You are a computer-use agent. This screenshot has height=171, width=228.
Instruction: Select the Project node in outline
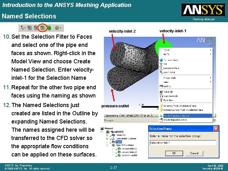click(x=109, y=128)
